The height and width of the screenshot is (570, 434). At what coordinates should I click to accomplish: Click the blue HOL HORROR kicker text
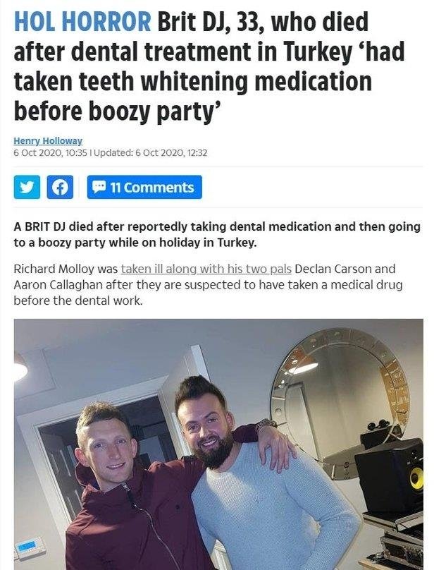point(82,22)
